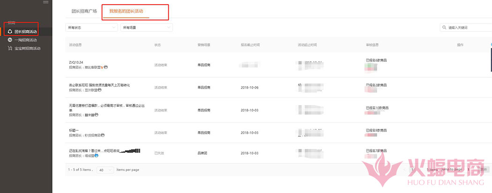Image resolution: width=492 pixels, height=193 pixels.
Task: Select the 我报名的团长活动 tab
Action: tap(126, 11)
